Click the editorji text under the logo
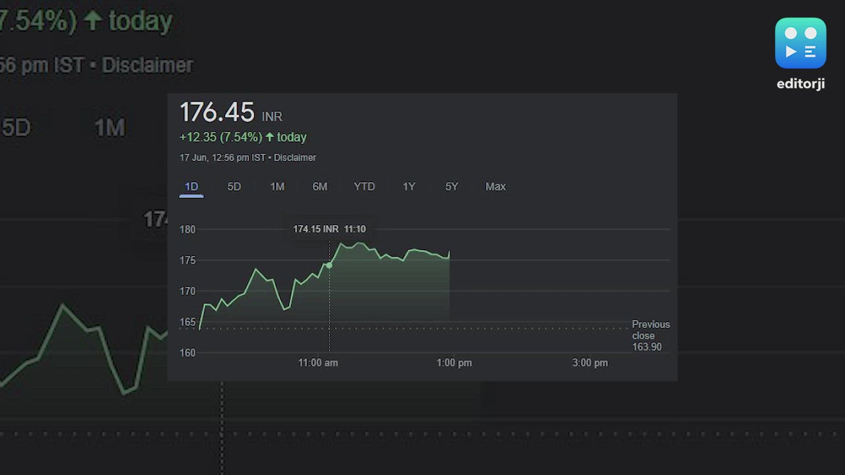This screenshot has height=475, width=845. [800, 84]
